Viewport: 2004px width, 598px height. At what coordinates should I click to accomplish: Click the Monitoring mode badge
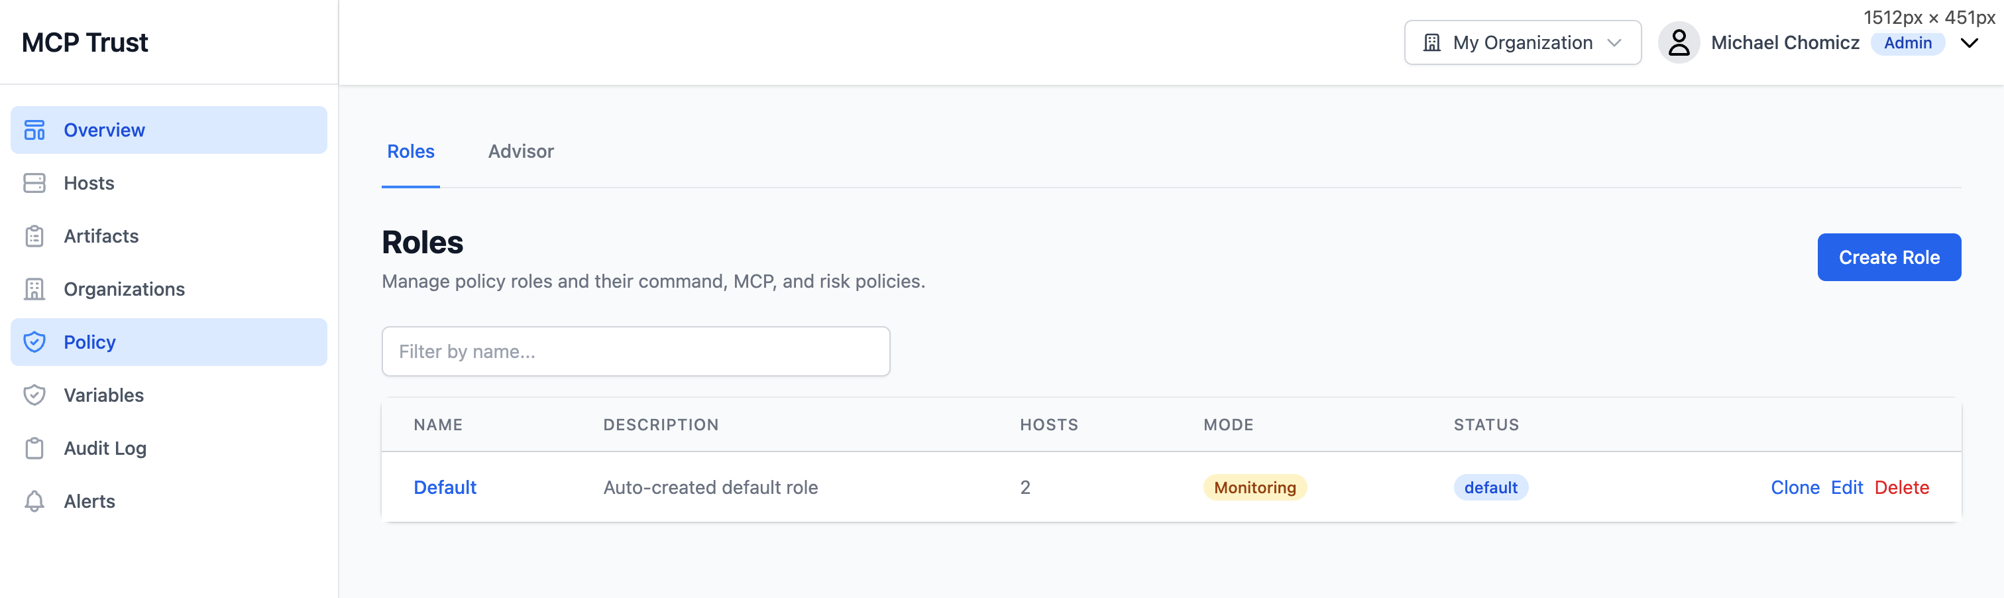1254,487
